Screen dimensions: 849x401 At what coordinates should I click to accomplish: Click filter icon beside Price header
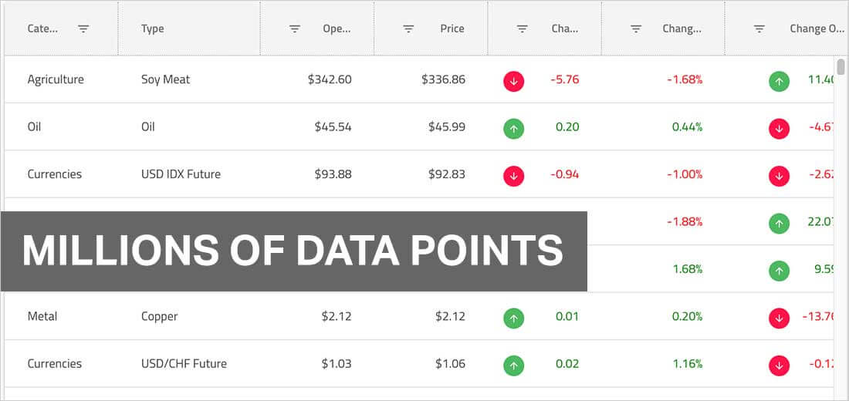click(408, 29)
